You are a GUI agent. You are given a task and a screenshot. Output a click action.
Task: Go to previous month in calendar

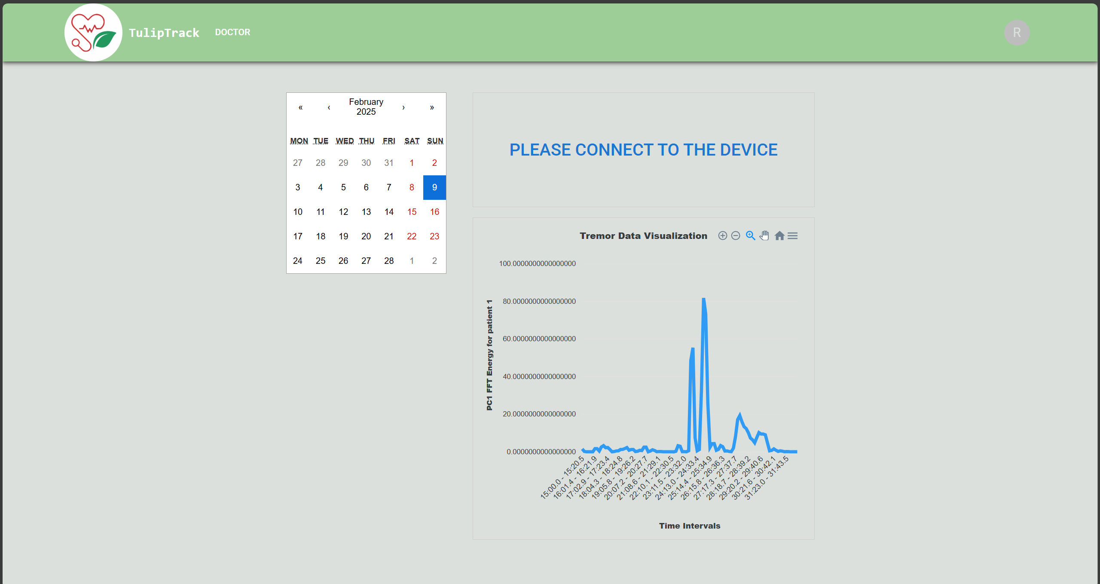click(329, 107)
